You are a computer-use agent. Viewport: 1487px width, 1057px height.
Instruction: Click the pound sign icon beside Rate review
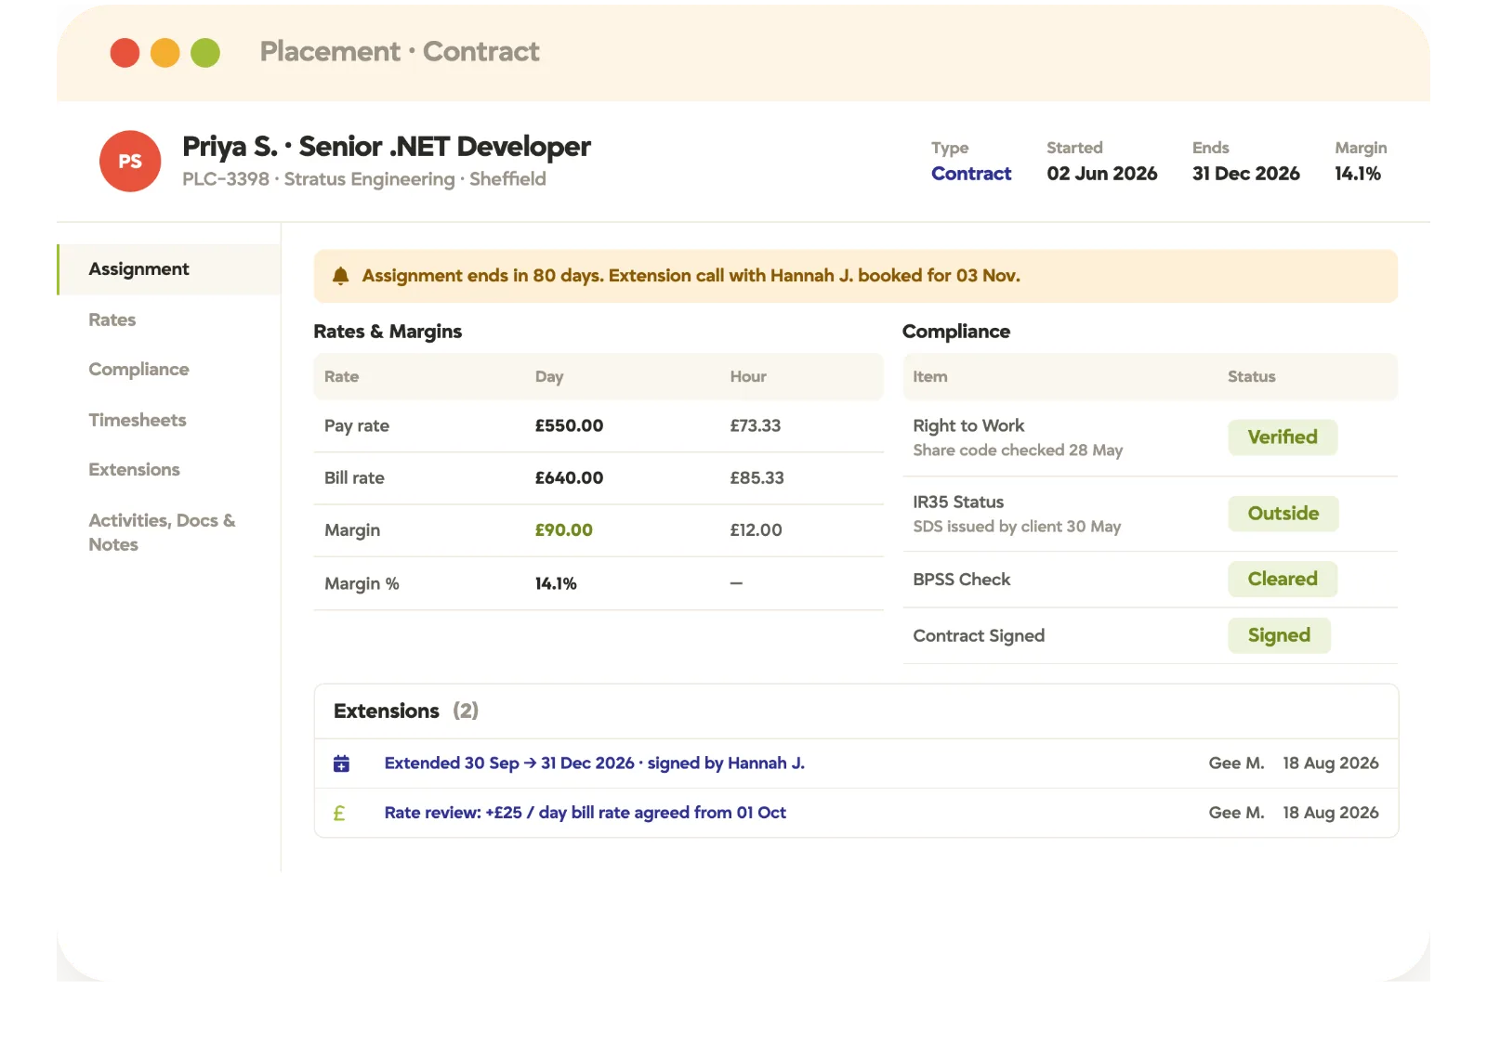[339, 814]
